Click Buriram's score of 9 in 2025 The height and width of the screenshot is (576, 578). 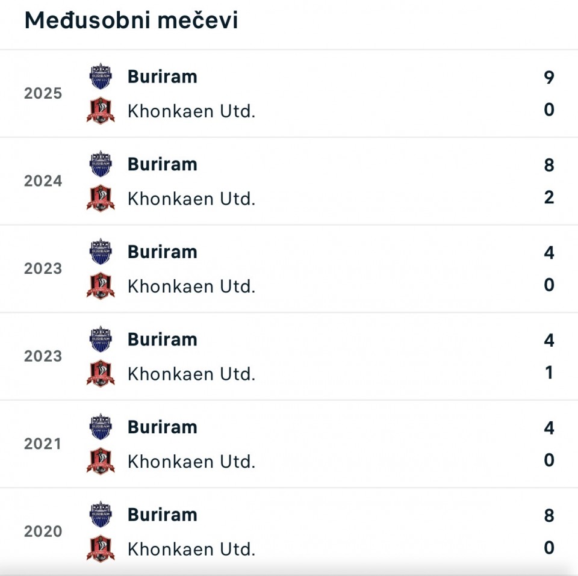click(548, 78)
